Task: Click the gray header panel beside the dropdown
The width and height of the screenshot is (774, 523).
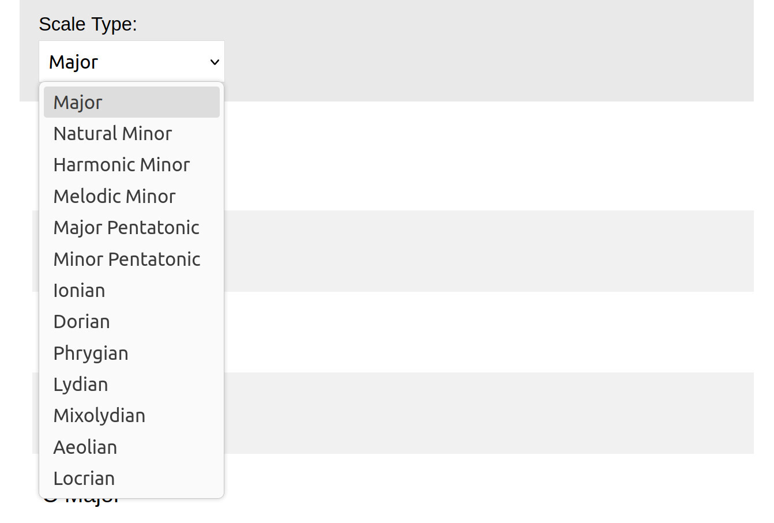Action: 484,52
